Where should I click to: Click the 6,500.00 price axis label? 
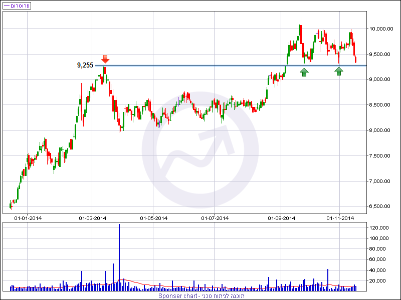coord(380,206)
